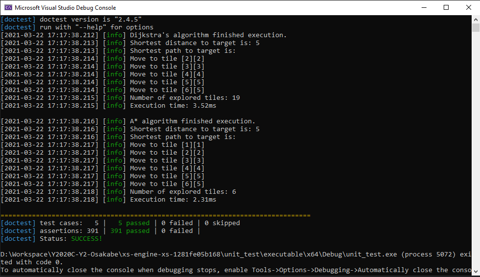Click the line 'run with "--help" for options'
Screen dimensions: 480x277
pos(96,27)
